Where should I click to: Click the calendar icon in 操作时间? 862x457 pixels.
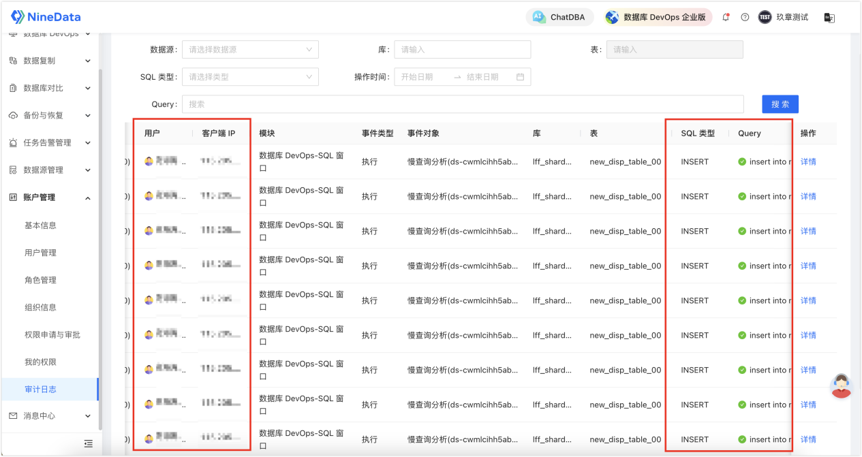point(520,77)
